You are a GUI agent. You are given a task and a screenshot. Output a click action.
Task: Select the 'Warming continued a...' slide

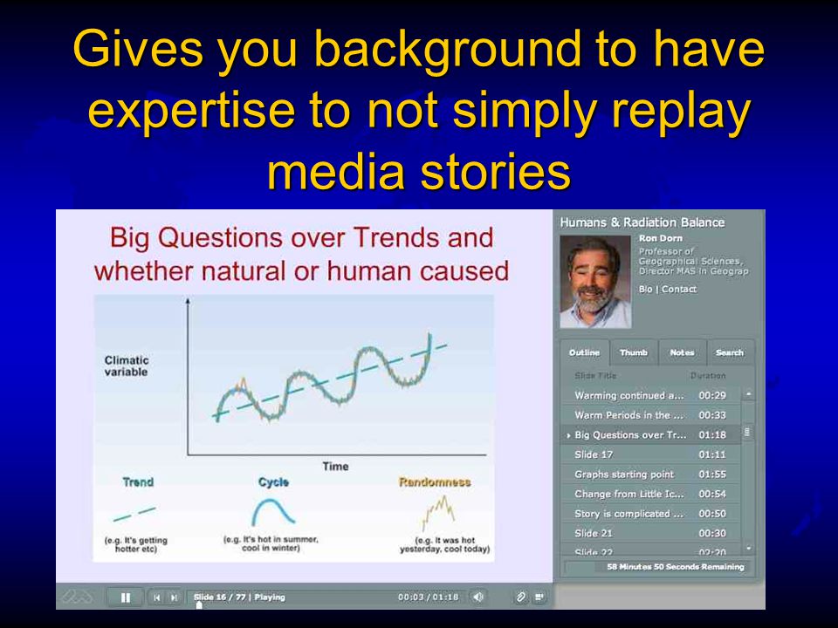tap(650, 395)
